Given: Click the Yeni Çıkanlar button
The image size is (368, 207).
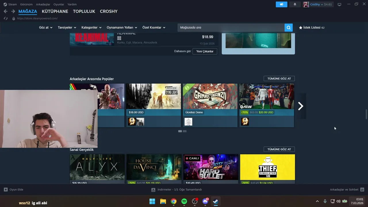Looking at the screenshot, I should click(x=205, y=51).
